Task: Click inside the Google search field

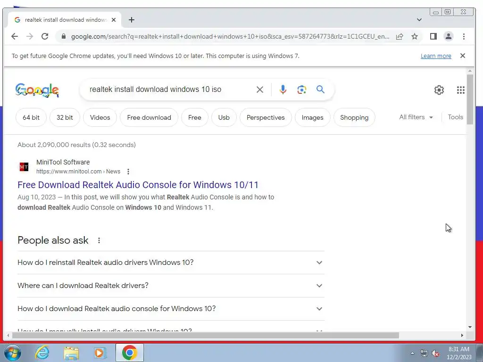Action: 169,90
